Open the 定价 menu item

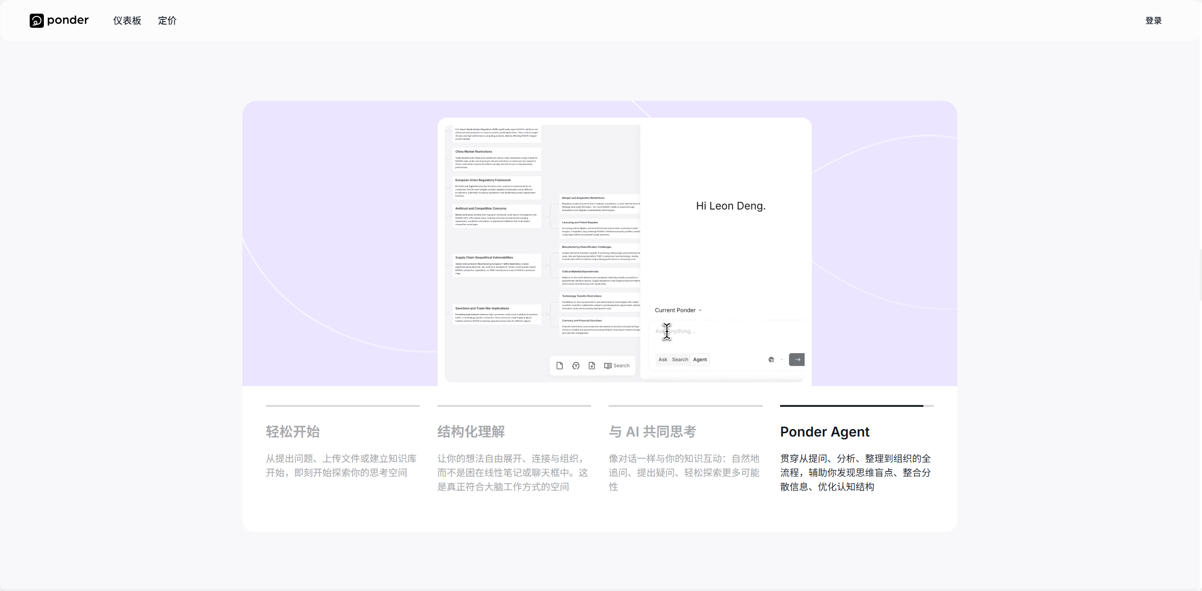[x=167, y=20]
